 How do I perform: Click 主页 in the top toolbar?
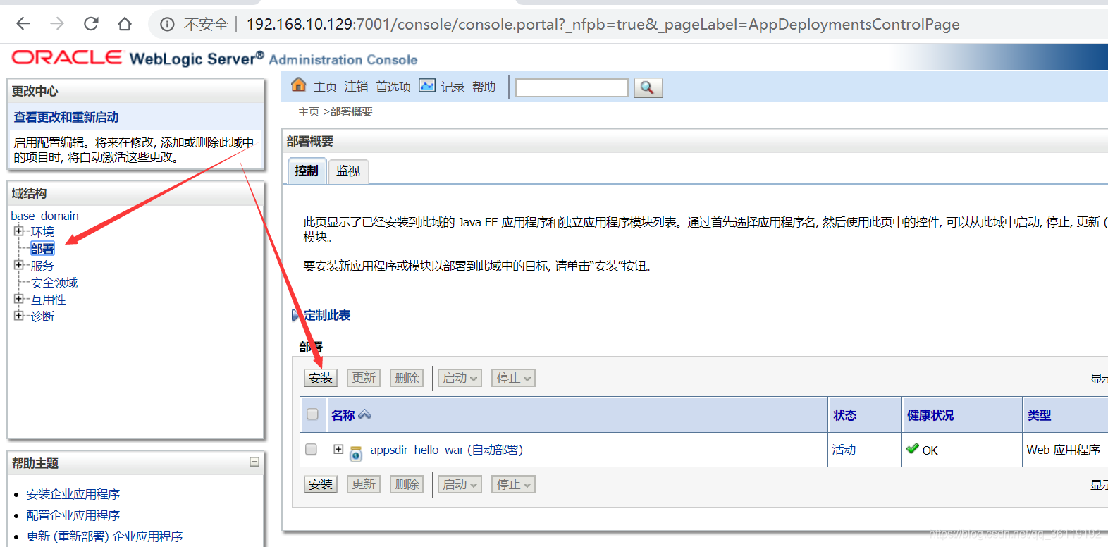coord(325,87)
